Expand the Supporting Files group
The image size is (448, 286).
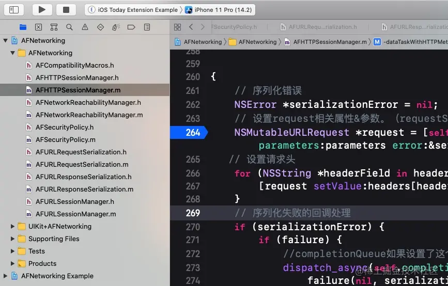(x=12, y=239)
